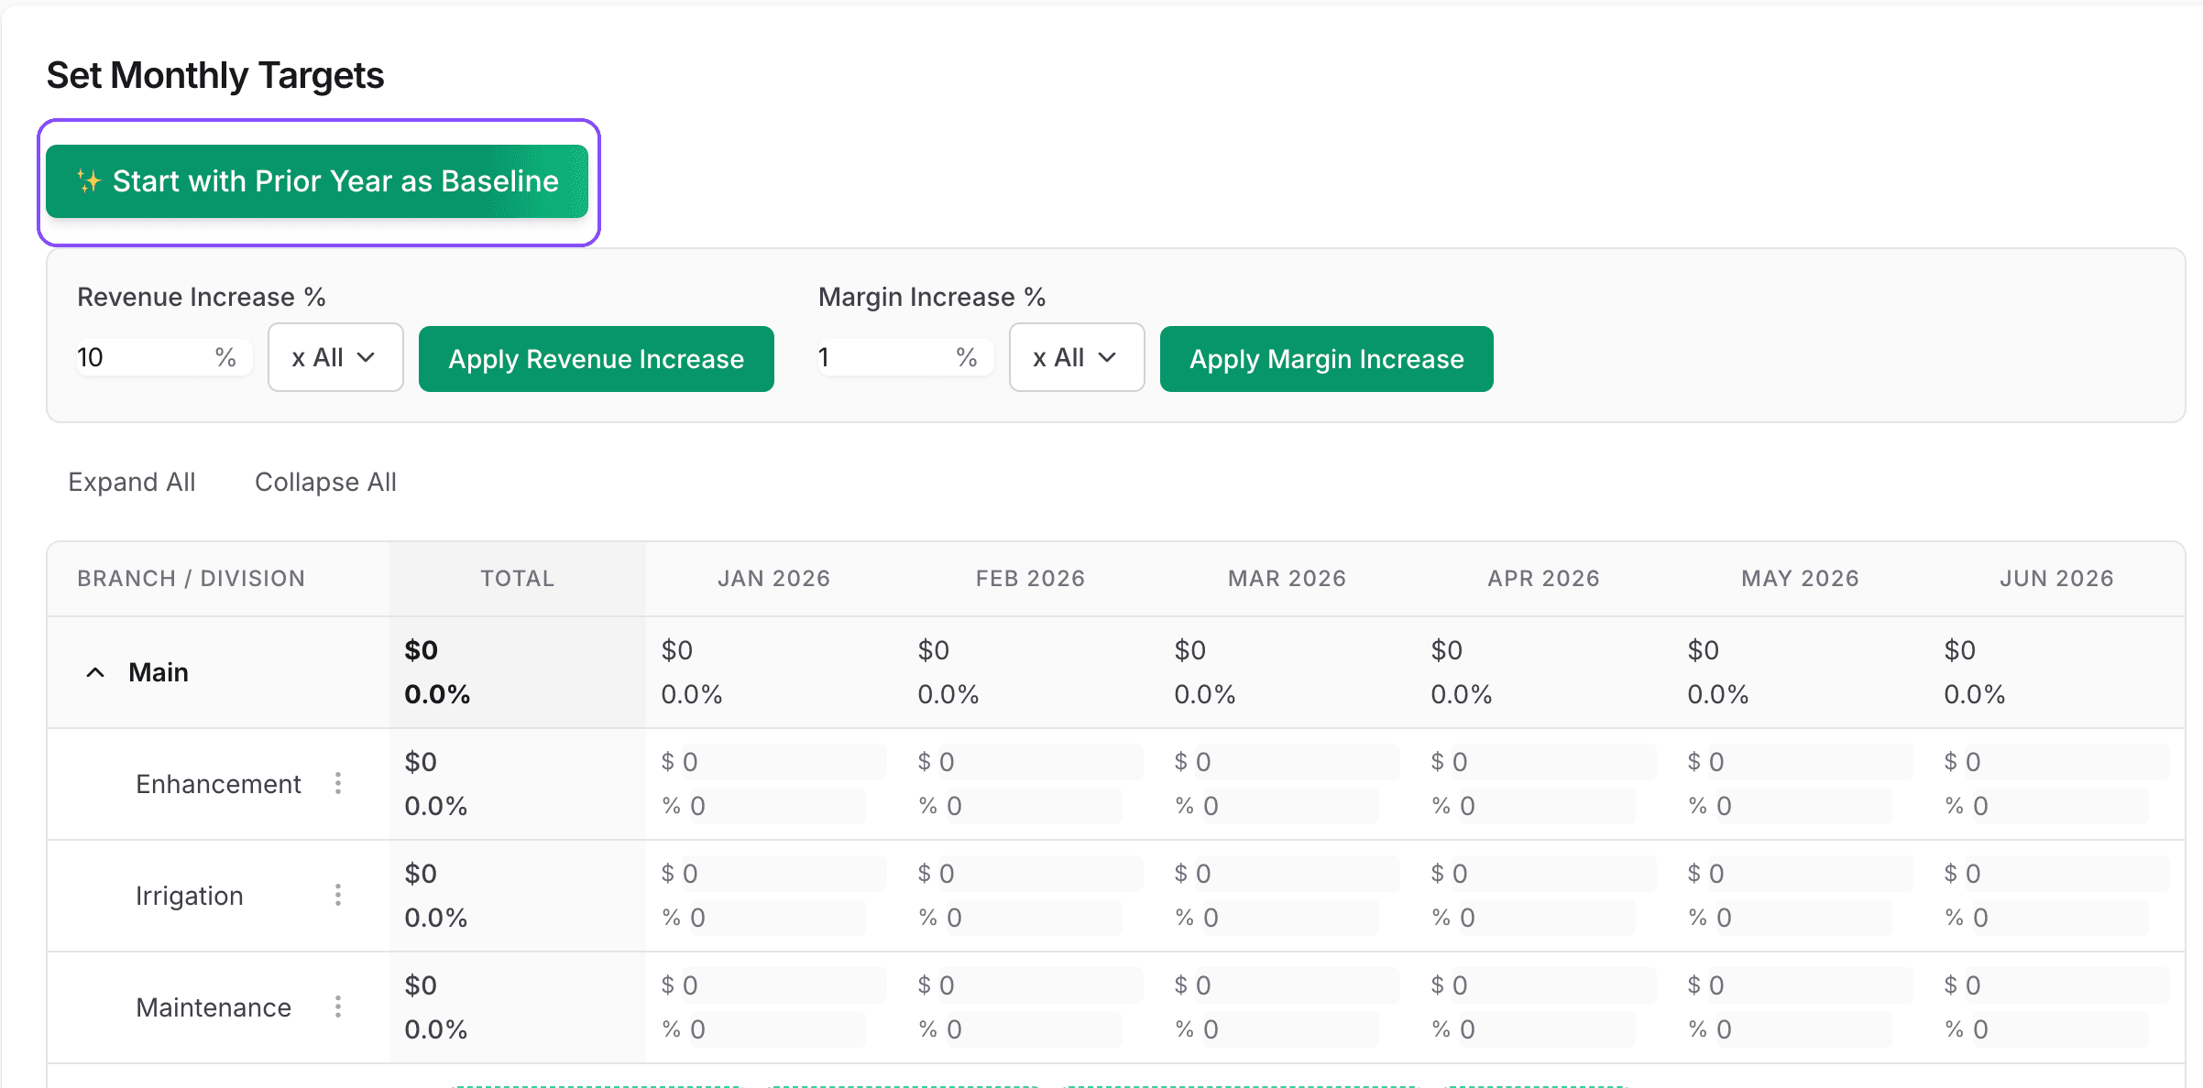
Task: Open Maintenance row three-dot menu
Action: [338, 1006]
